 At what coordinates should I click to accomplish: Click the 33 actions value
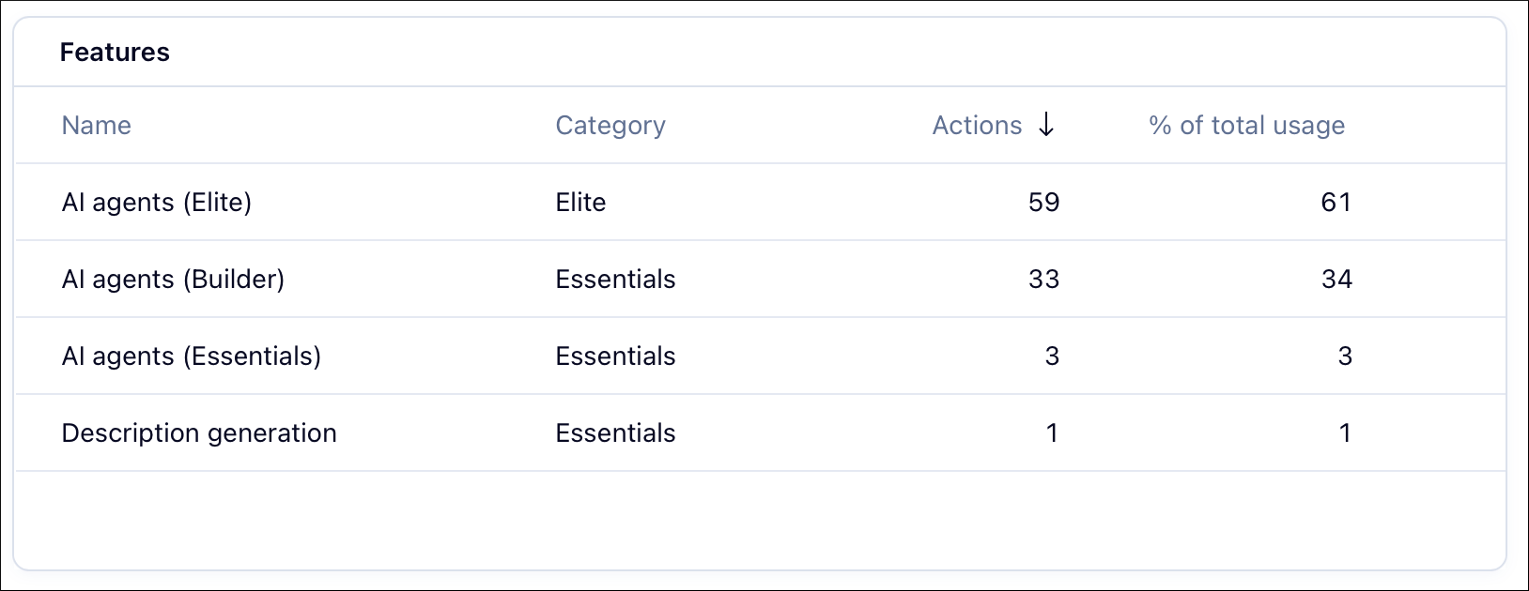(x=1044, y=280)
